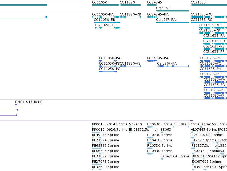Select transcript CG31635-RD

point(215,44)
